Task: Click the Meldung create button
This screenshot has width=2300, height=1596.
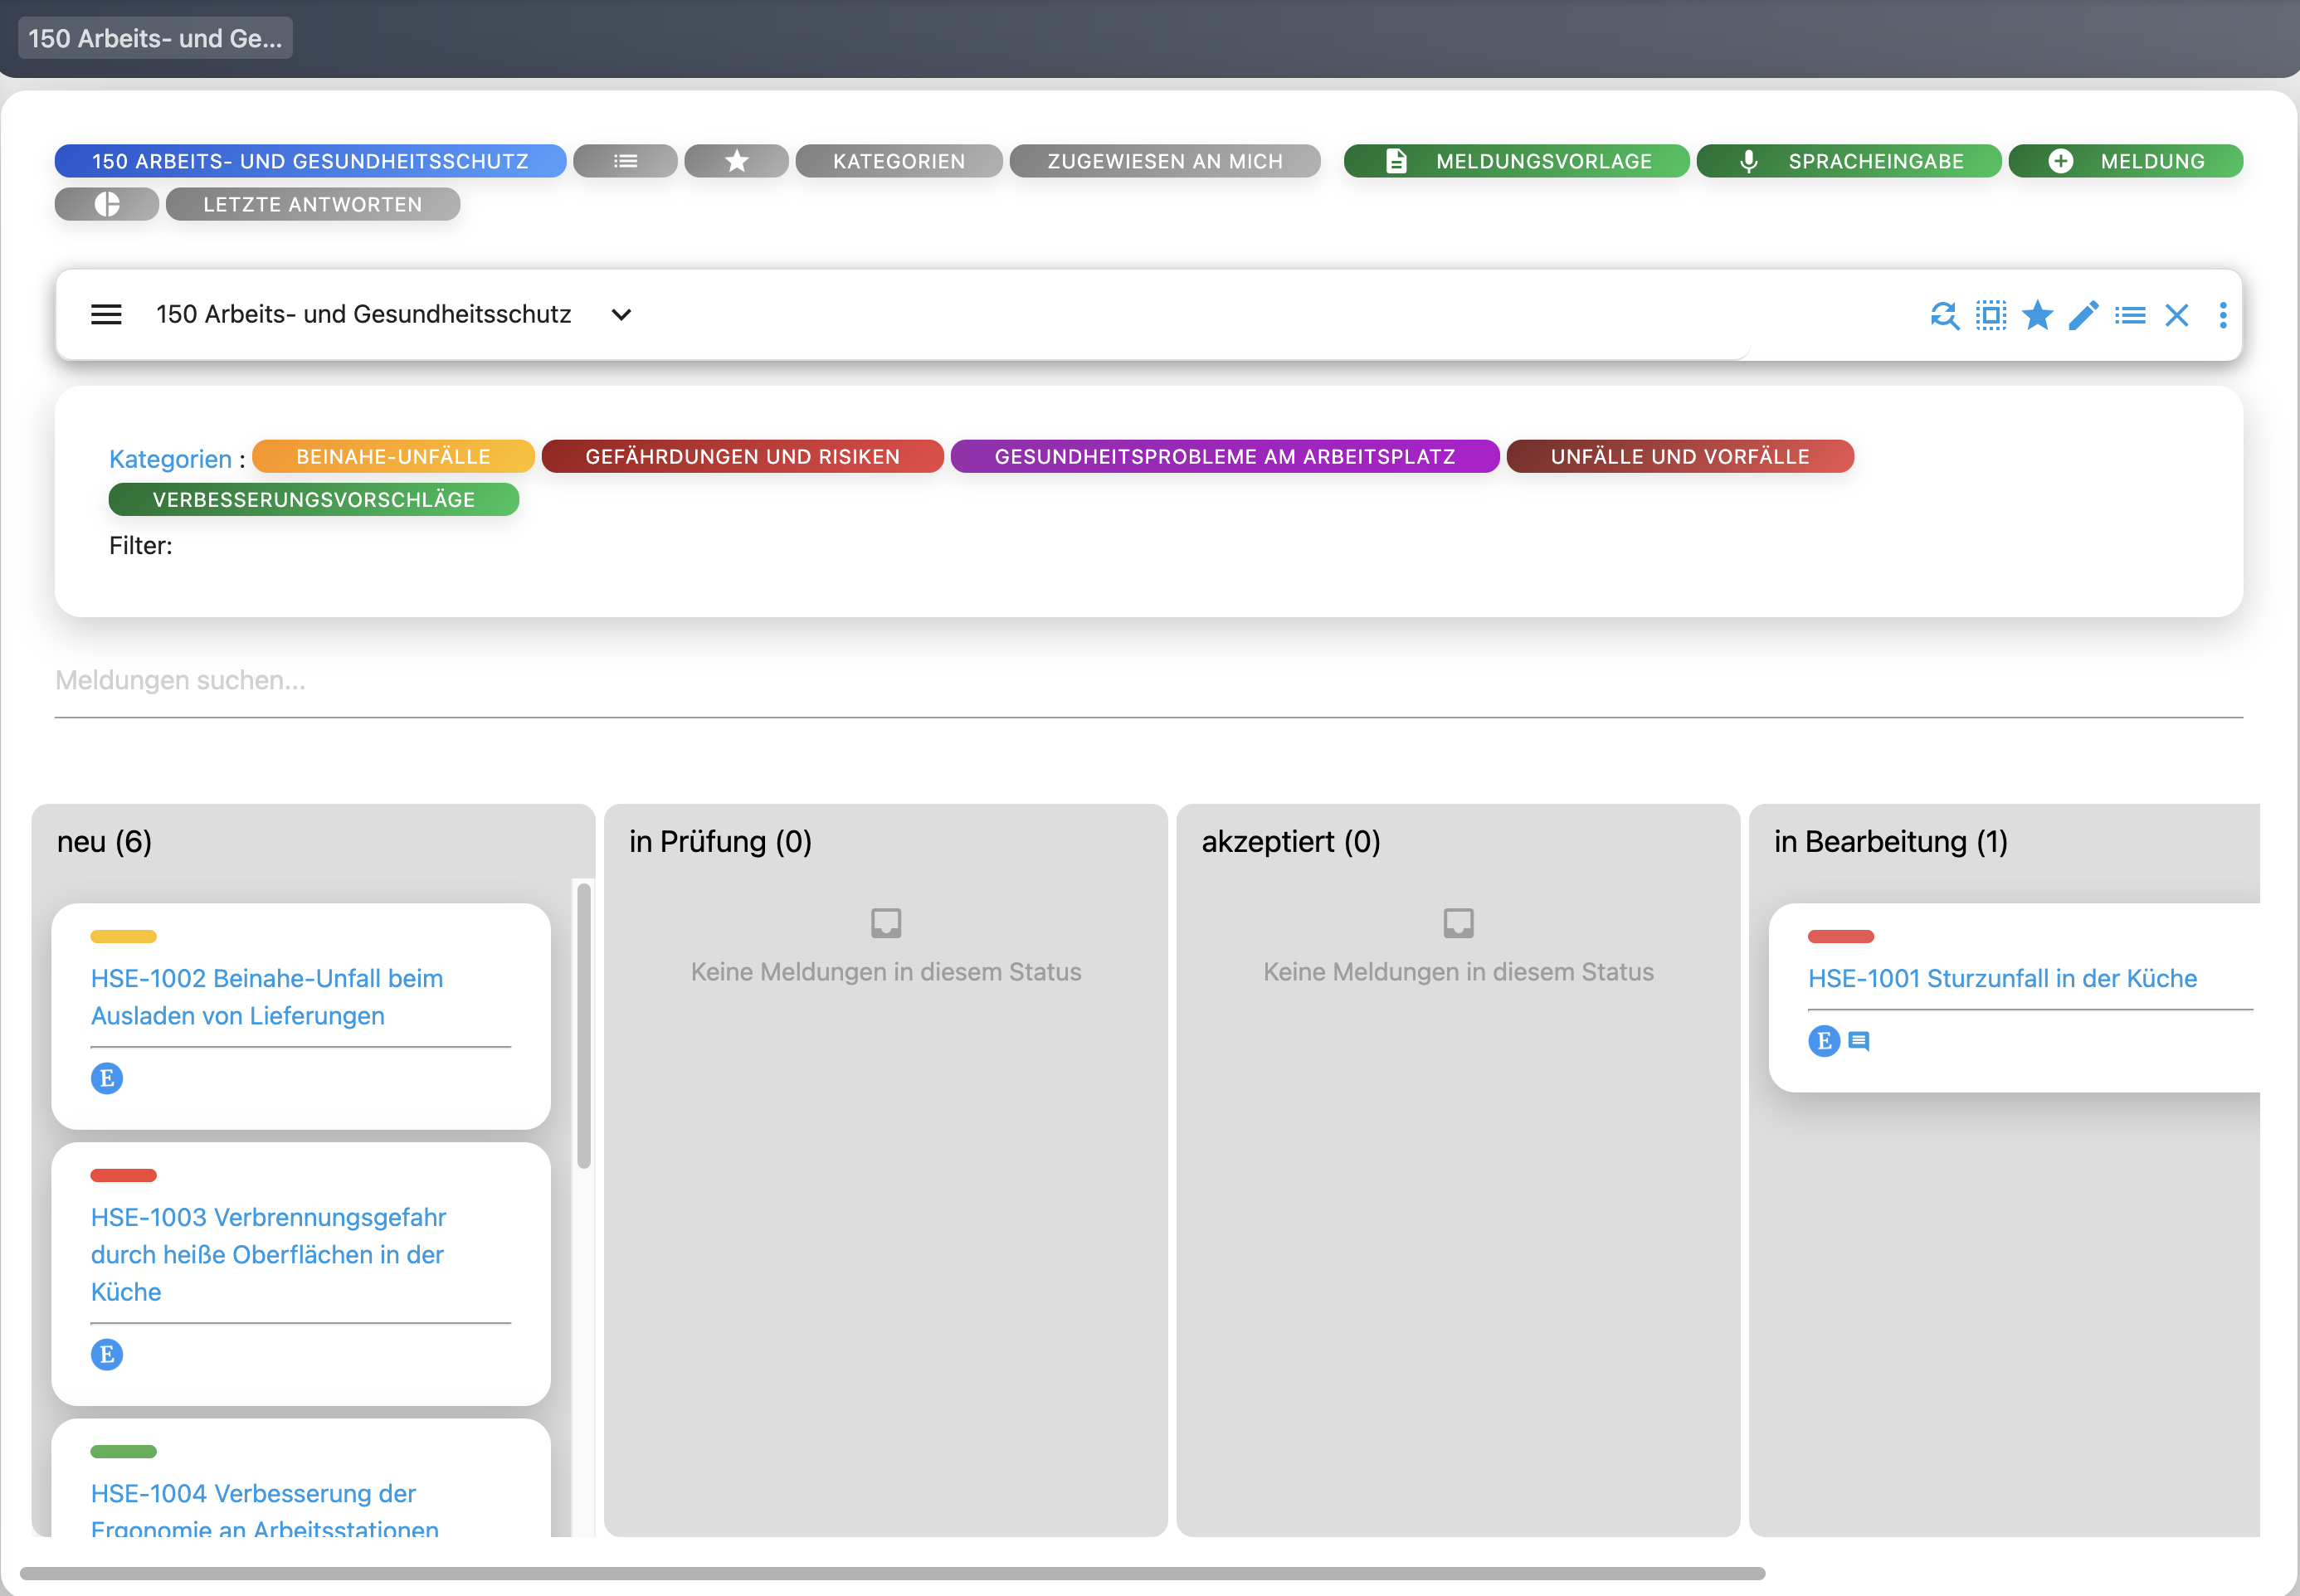Action: point(2125,162)
